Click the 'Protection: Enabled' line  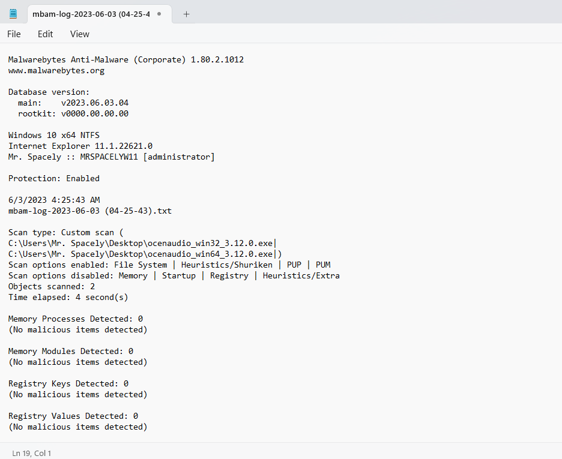(x=54, y=178)
